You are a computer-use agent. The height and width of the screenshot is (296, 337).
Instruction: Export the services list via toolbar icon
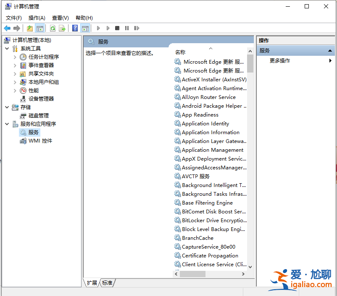pyautogui.click(x=61, y=28)
